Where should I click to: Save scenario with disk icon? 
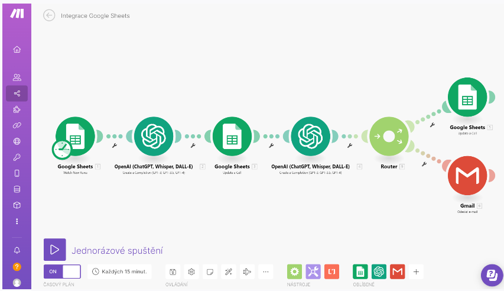pos(173,271)
